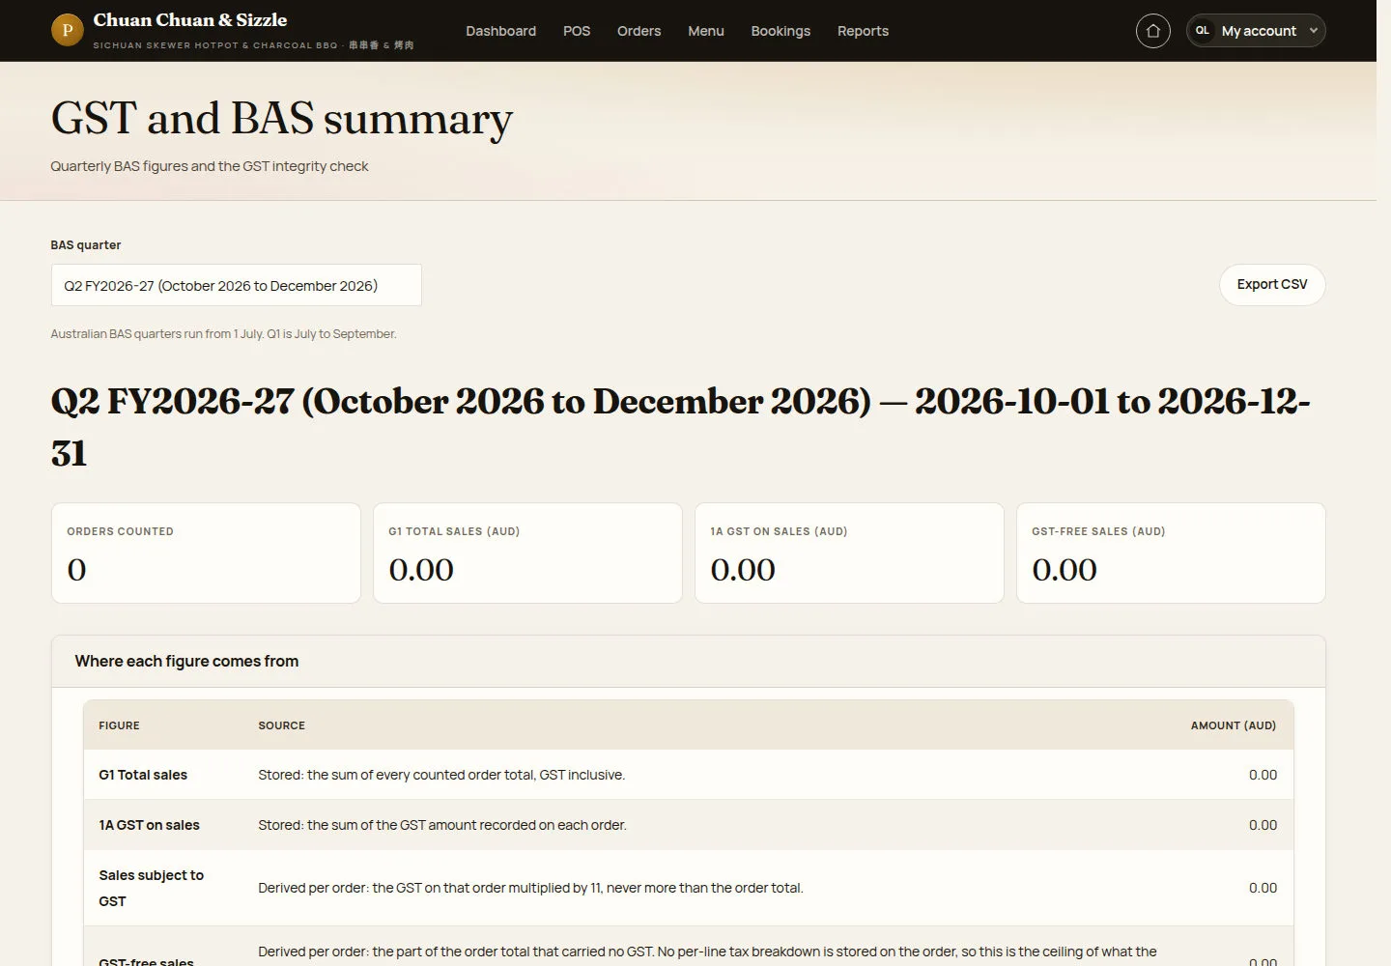Click the '1A GST on sales' row label

149,825
